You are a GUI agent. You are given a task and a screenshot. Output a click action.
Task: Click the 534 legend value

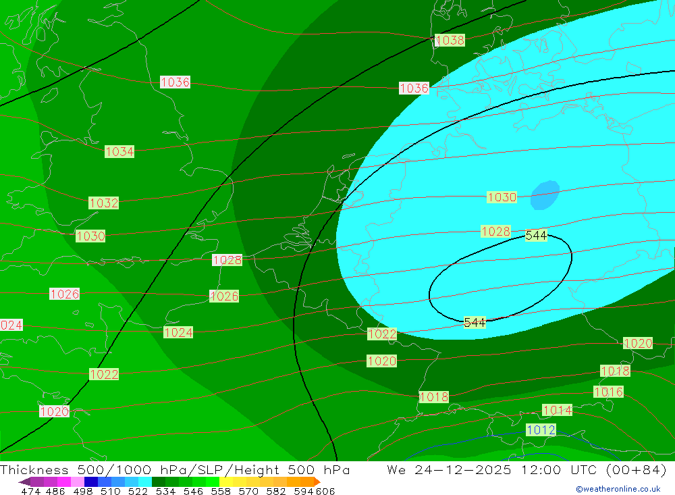166,491
